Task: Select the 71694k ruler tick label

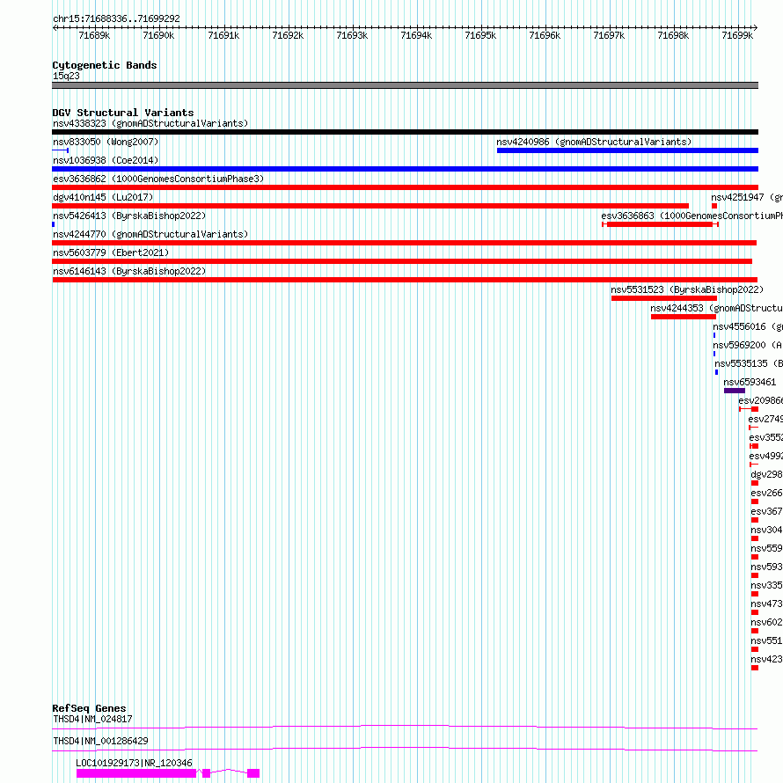Action: point(416,35)
